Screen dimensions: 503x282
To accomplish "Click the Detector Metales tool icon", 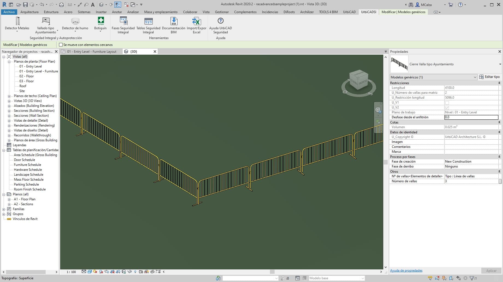I will coord(17,21).
